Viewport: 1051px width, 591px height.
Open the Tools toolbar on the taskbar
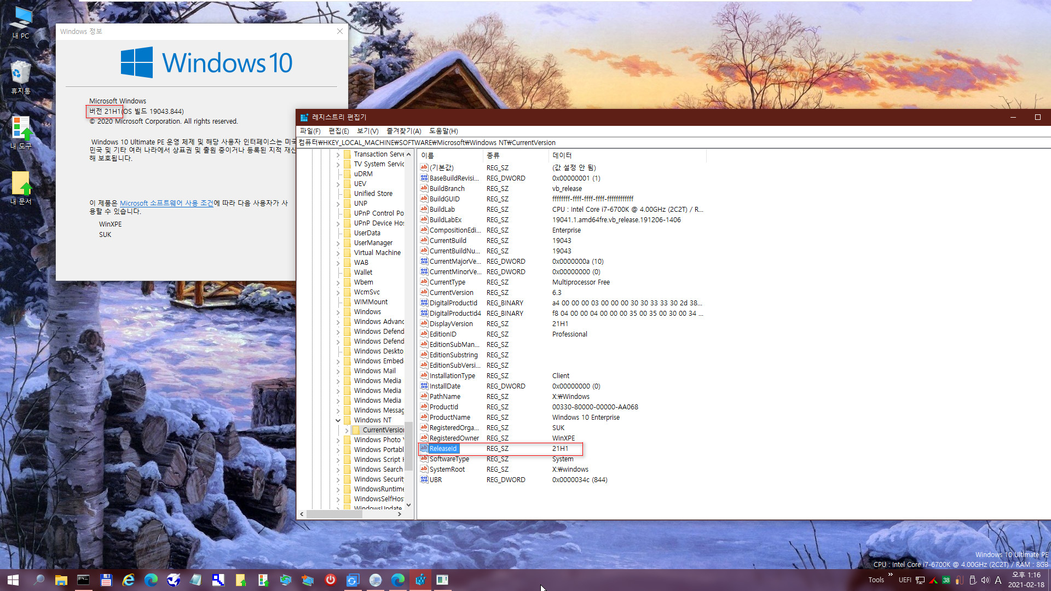point(876,580)
